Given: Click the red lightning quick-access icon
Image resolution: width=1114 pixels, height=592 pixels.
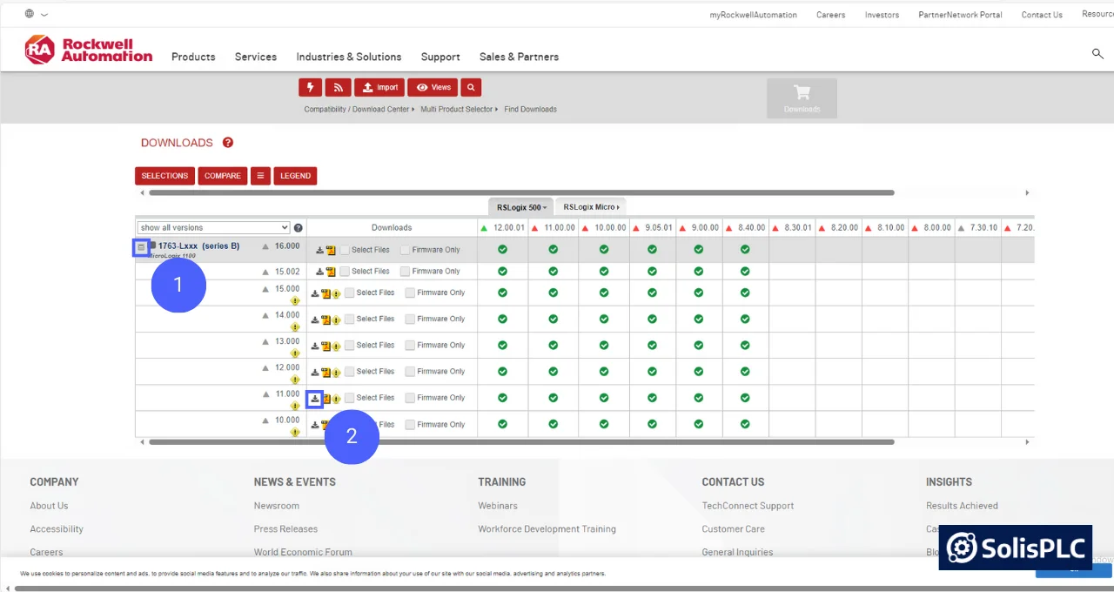Looking at the screenshot, I should pyautogui.click(x=310, y=87).
